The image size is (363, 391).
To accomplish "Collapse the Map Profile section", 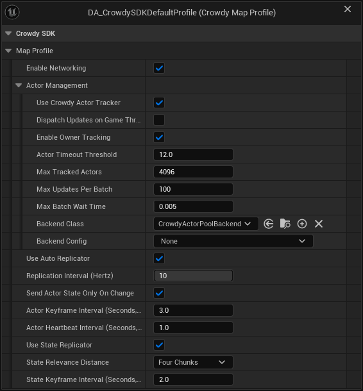I will (x=8, y=51).
